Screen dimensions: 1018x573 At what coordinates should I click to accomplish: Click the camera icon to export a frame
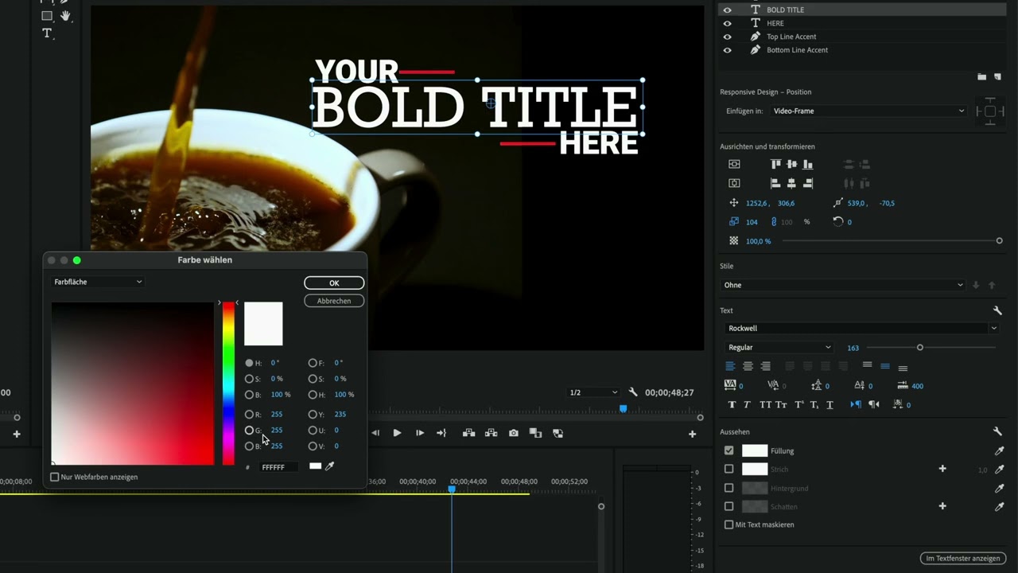coord(514,433)
